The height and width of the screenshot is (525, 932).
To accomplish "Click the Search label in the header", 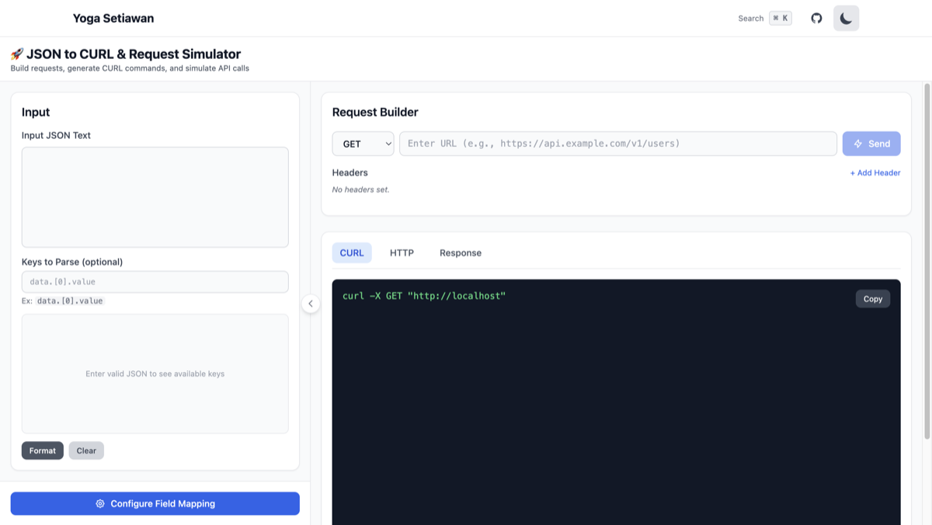I will click(750, 18).
